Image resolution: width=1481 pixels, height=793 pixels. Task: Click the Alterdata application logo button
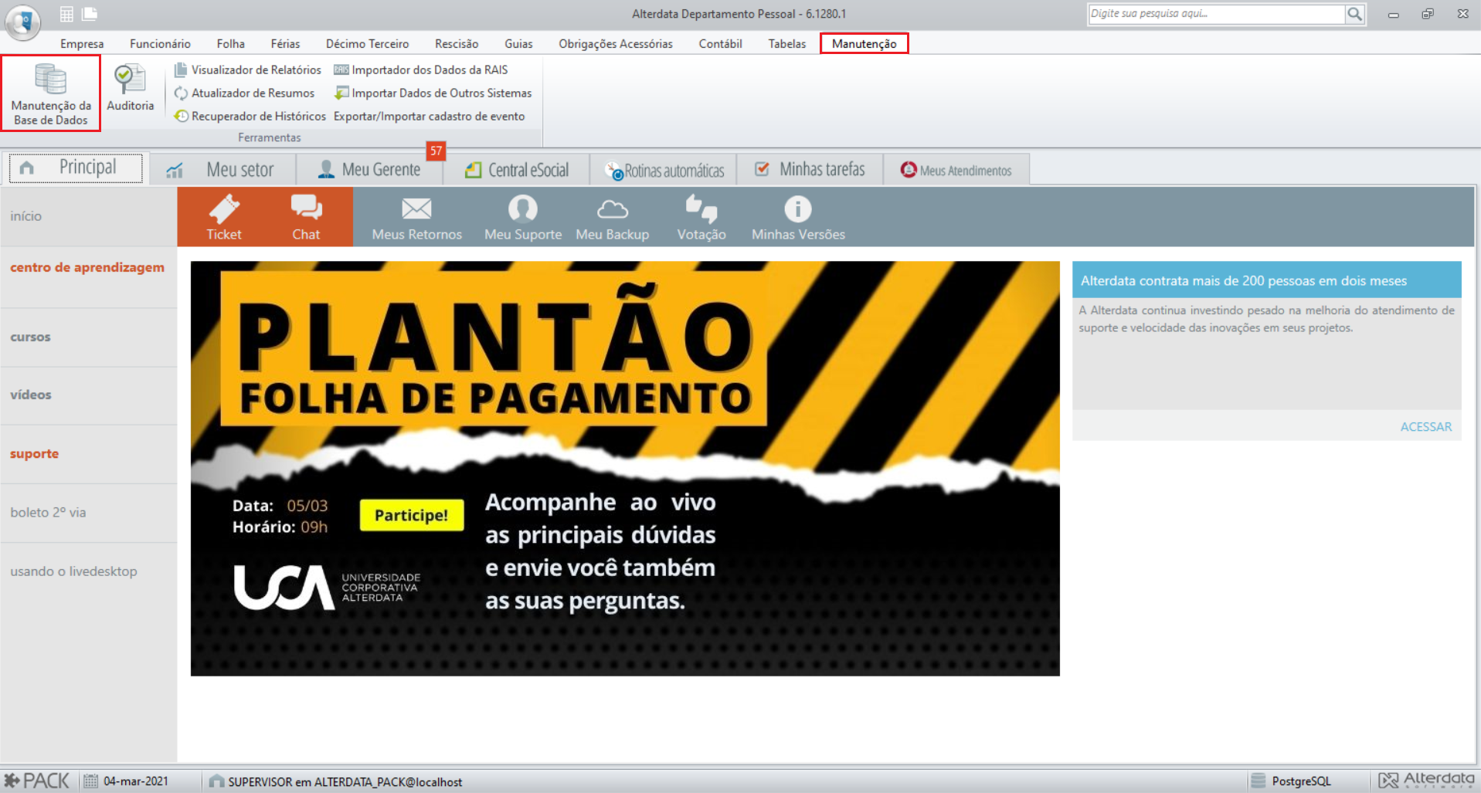(23, 22)
